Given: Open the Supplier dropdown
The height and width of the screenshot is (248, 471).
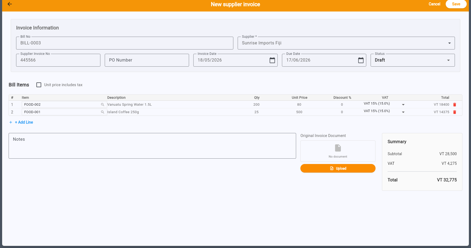Looking at the screenshot, I should [x=346, y=43].
